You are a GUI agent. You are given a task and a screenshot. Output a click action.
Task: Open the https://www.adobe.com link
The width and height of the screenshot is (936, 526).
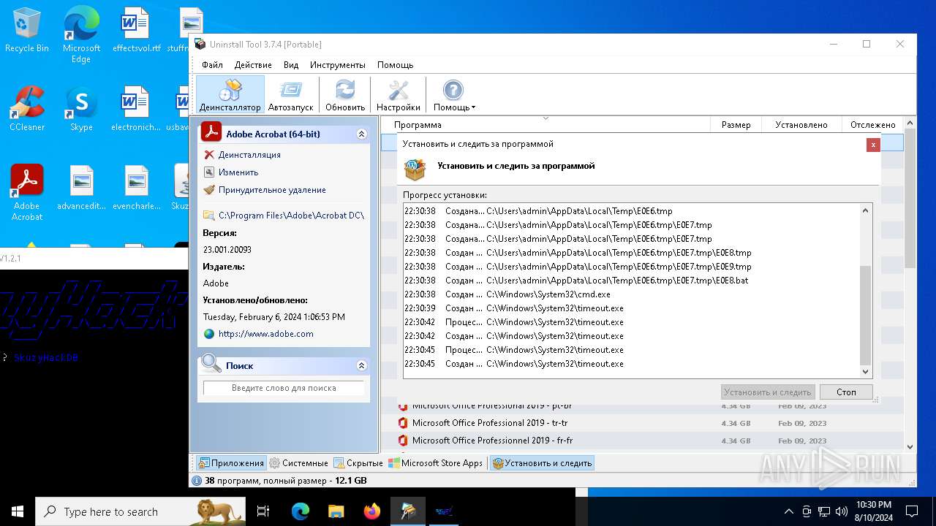click(265, 334)
